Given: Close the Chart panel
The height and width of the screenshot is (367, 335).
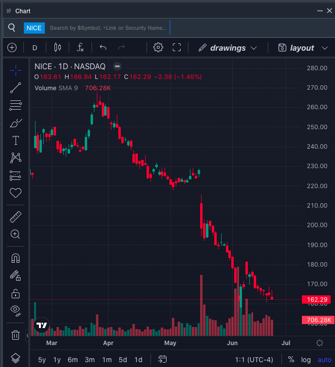Looking at the screenshot, I should pyautogui.click(x=329, y=11).
